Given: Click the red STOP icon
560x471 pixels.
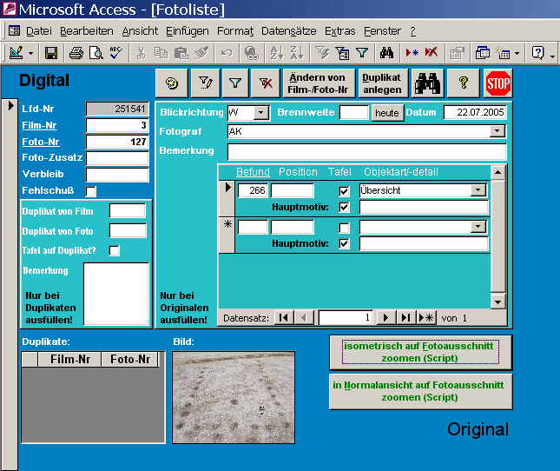Looking at the screenshot, I should 498,83.
